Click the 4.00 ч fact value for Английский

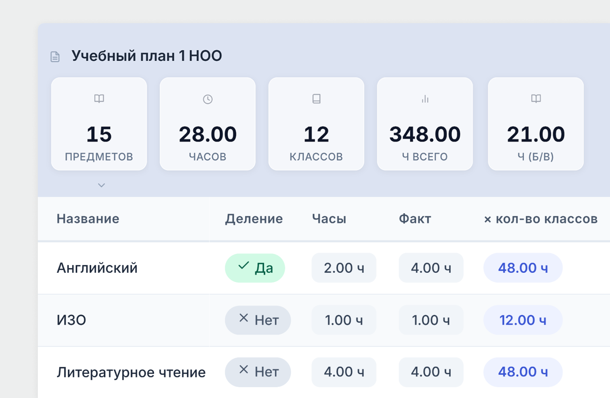tap(431, 268)
